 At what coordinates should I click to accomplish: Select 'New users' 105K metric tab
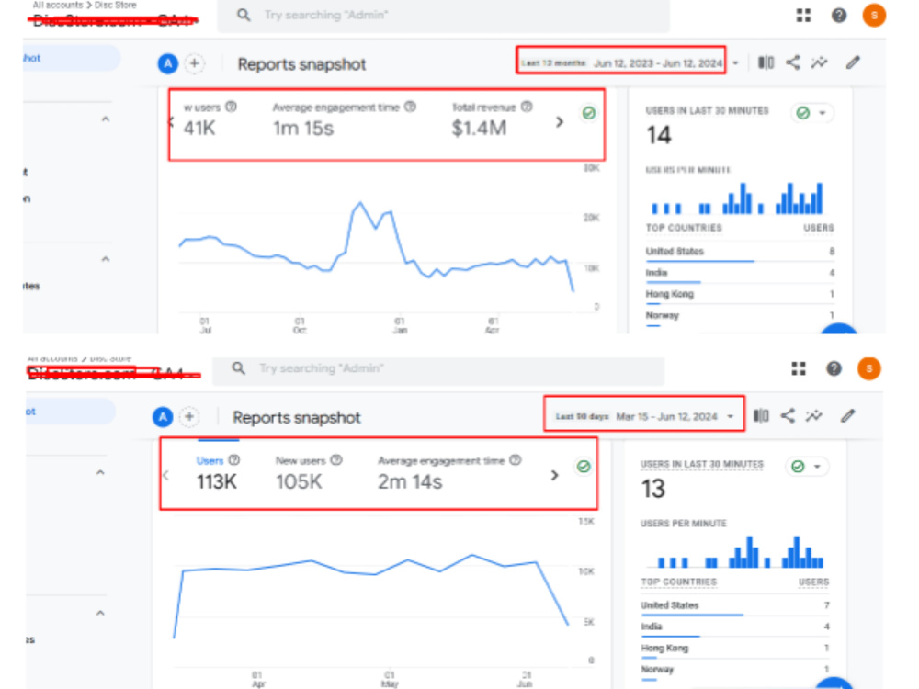coord(309,473)
